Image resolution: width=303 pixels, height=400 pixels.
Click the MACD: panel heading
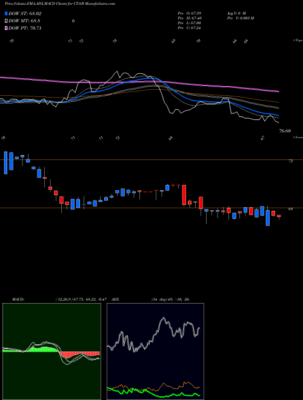18,299
